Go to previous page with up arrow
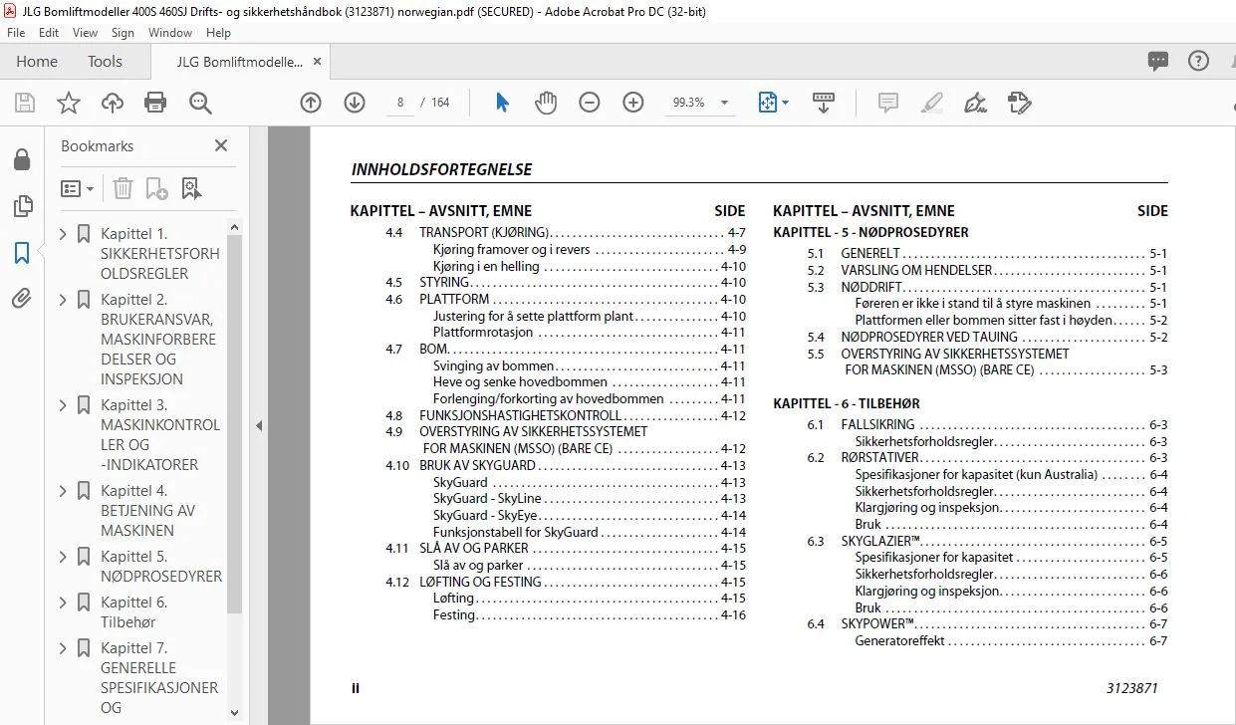The height and width of the screenshot is (725, 1236). (311, 103)
